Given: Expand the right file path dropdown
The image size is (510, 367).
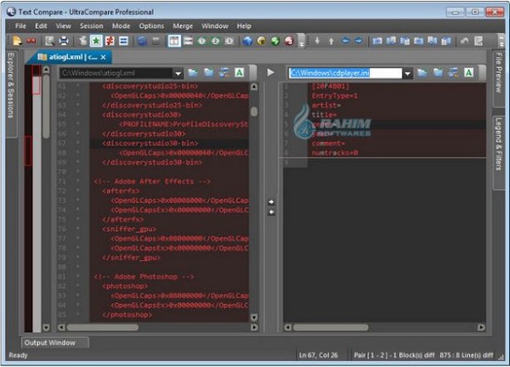Looking at the screenshot, I should coord(408,74).
